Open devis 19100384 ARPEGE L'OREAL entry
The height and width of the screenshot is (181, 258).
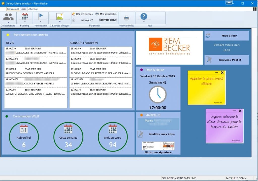click(36, 71)
